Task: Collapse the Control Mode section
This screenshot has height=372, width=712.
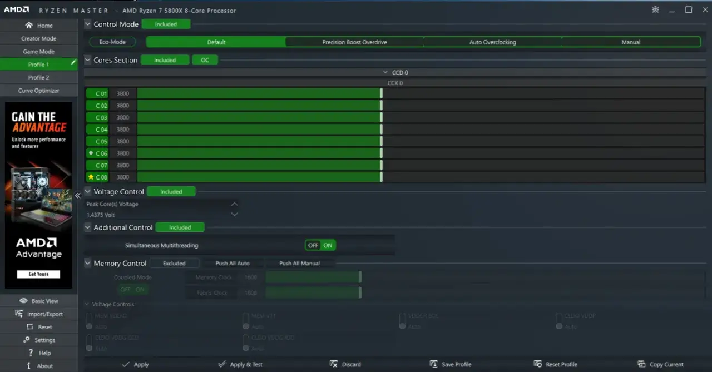Action: pos(87,24)
